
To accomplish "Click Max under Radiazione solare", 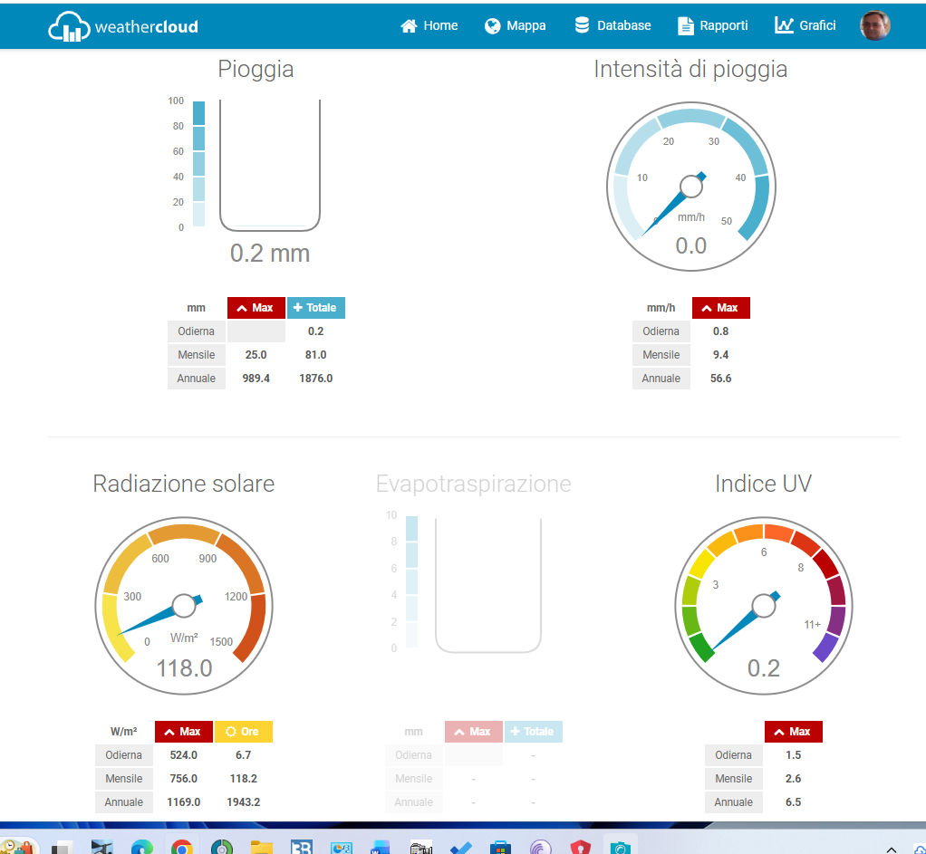I will 184,732.
